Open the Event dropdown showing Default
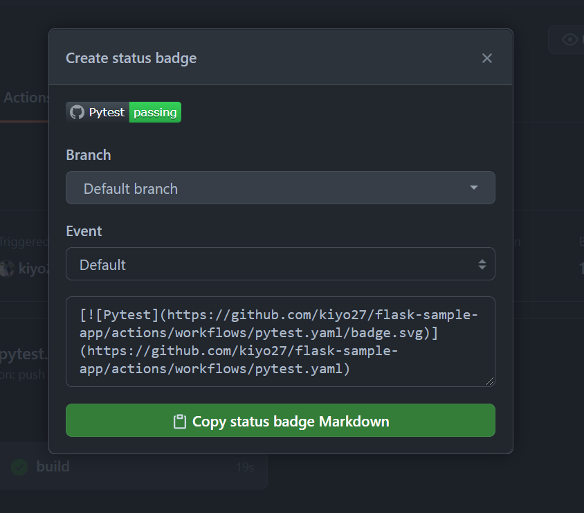Image resolution: width=584 pixels, height=513 pixels. [280, 264]
